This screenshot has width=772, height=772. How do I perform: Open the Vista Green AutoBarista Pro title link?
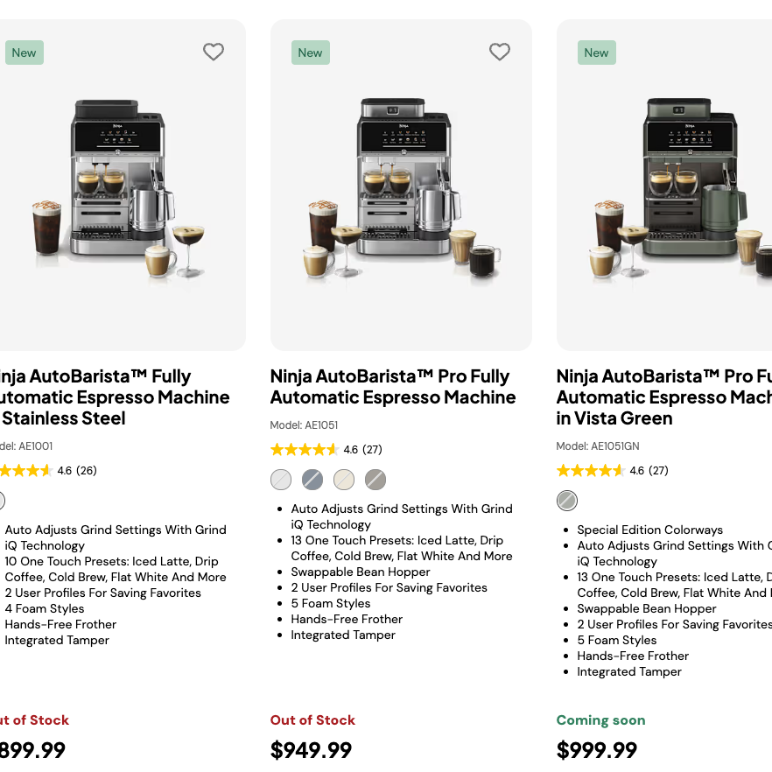point(663,397)
